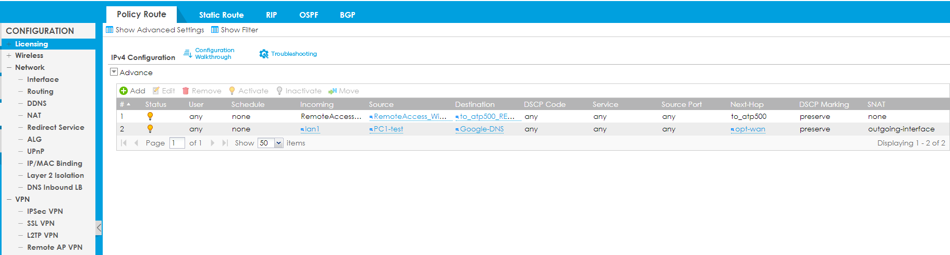Click the page number input field
Viewport: 950px width, 255px height.
[177, 143]
